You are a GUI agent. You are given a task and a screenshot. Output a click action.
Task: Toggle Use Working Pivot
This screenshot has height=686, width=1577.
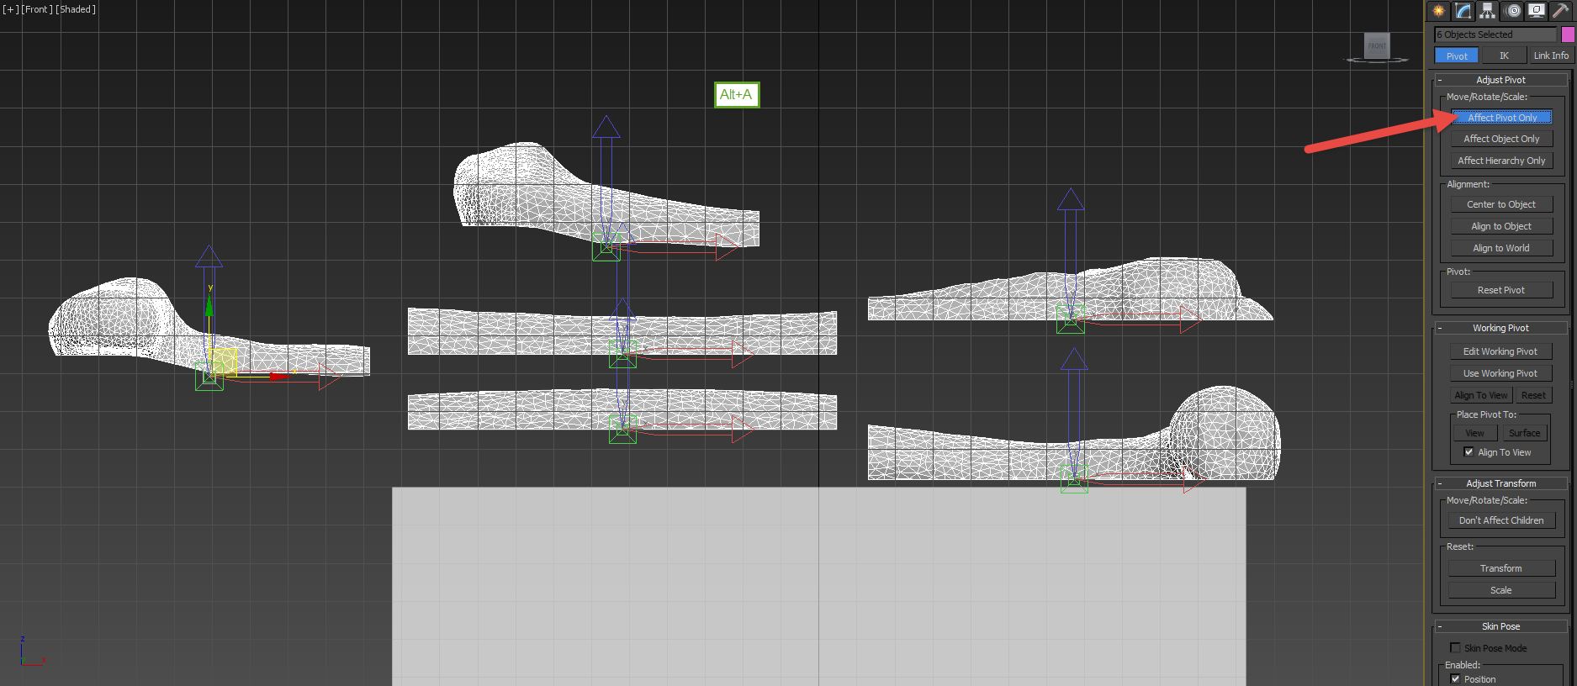click(1501, 373)
